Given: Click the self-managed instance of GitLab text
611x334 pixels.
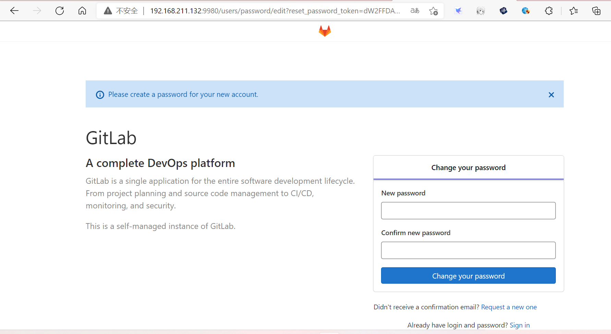Looking at the screenshot, I should coord(160,226).
